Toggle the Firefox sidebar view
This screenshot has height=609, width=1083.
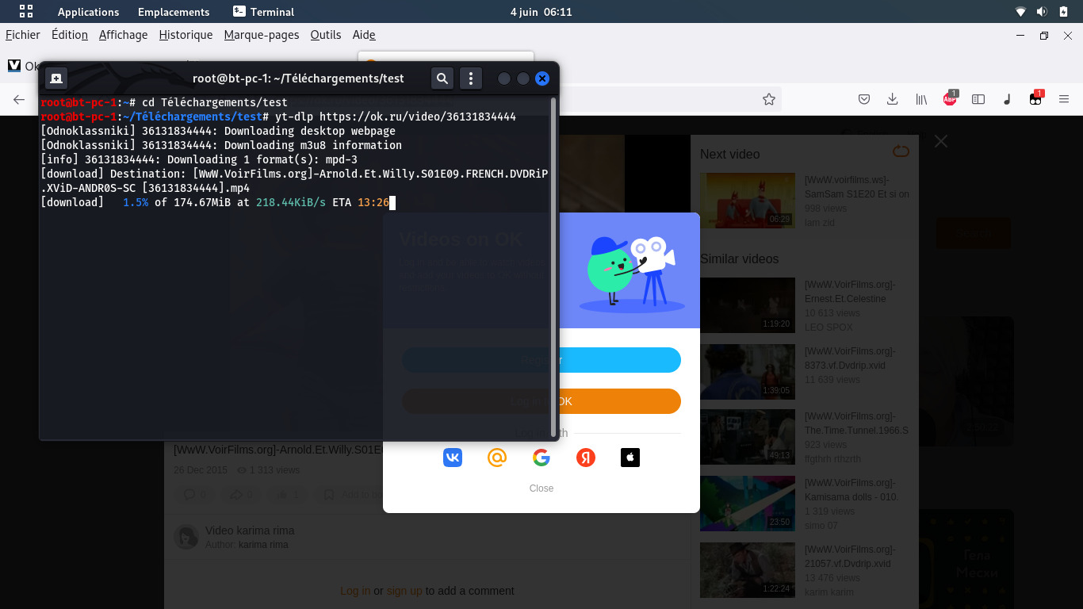tap(978, 99)
